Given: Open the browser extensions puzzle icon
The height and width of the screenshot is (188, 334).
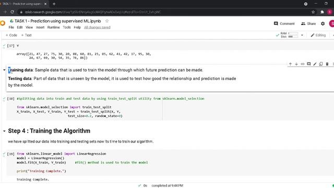Looking at the screenshot, I should click(322, 12).
